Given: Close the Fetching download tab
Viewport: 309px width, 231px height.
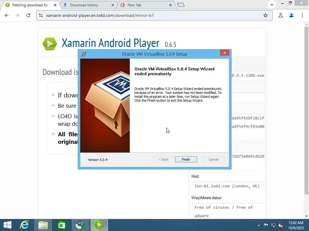Looking at the screenshot, I should coord(55,5).
